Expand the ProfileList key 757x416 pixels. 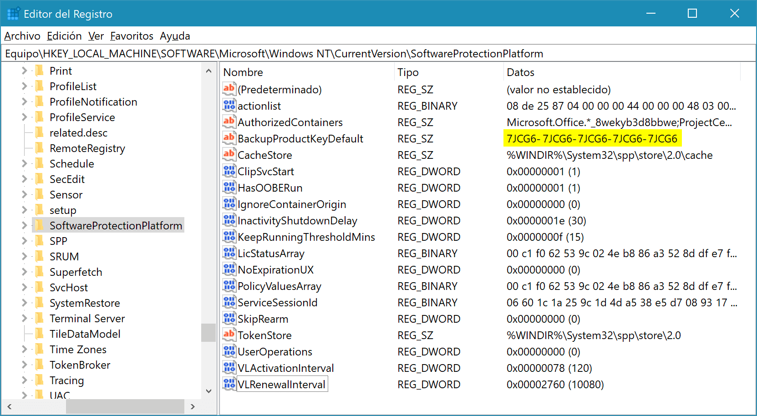tap(25, 86)
